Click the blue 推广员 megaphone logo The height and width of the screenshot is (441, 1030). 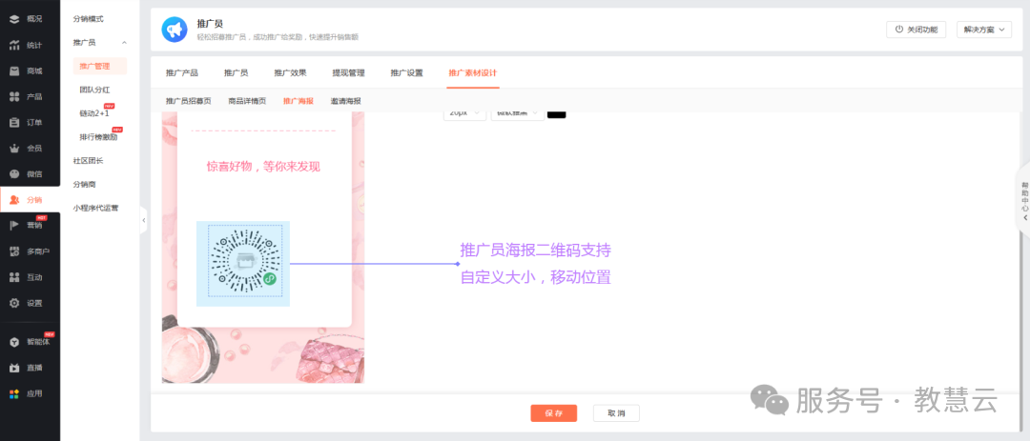175,30
